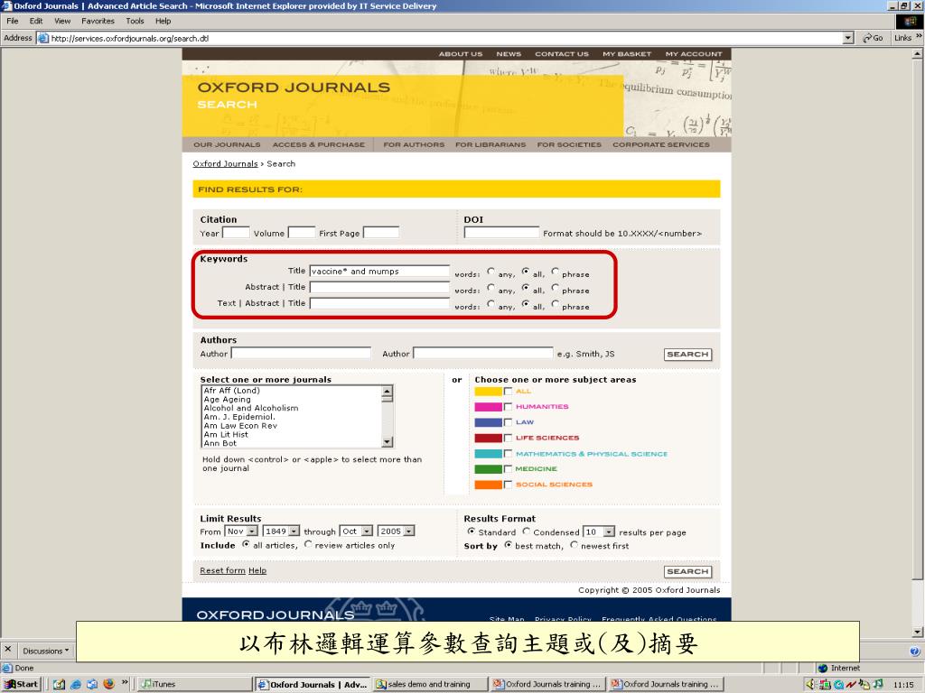Click the yellow ALL subject color swatch
925x693 pixels.
[x=488, y=392]
